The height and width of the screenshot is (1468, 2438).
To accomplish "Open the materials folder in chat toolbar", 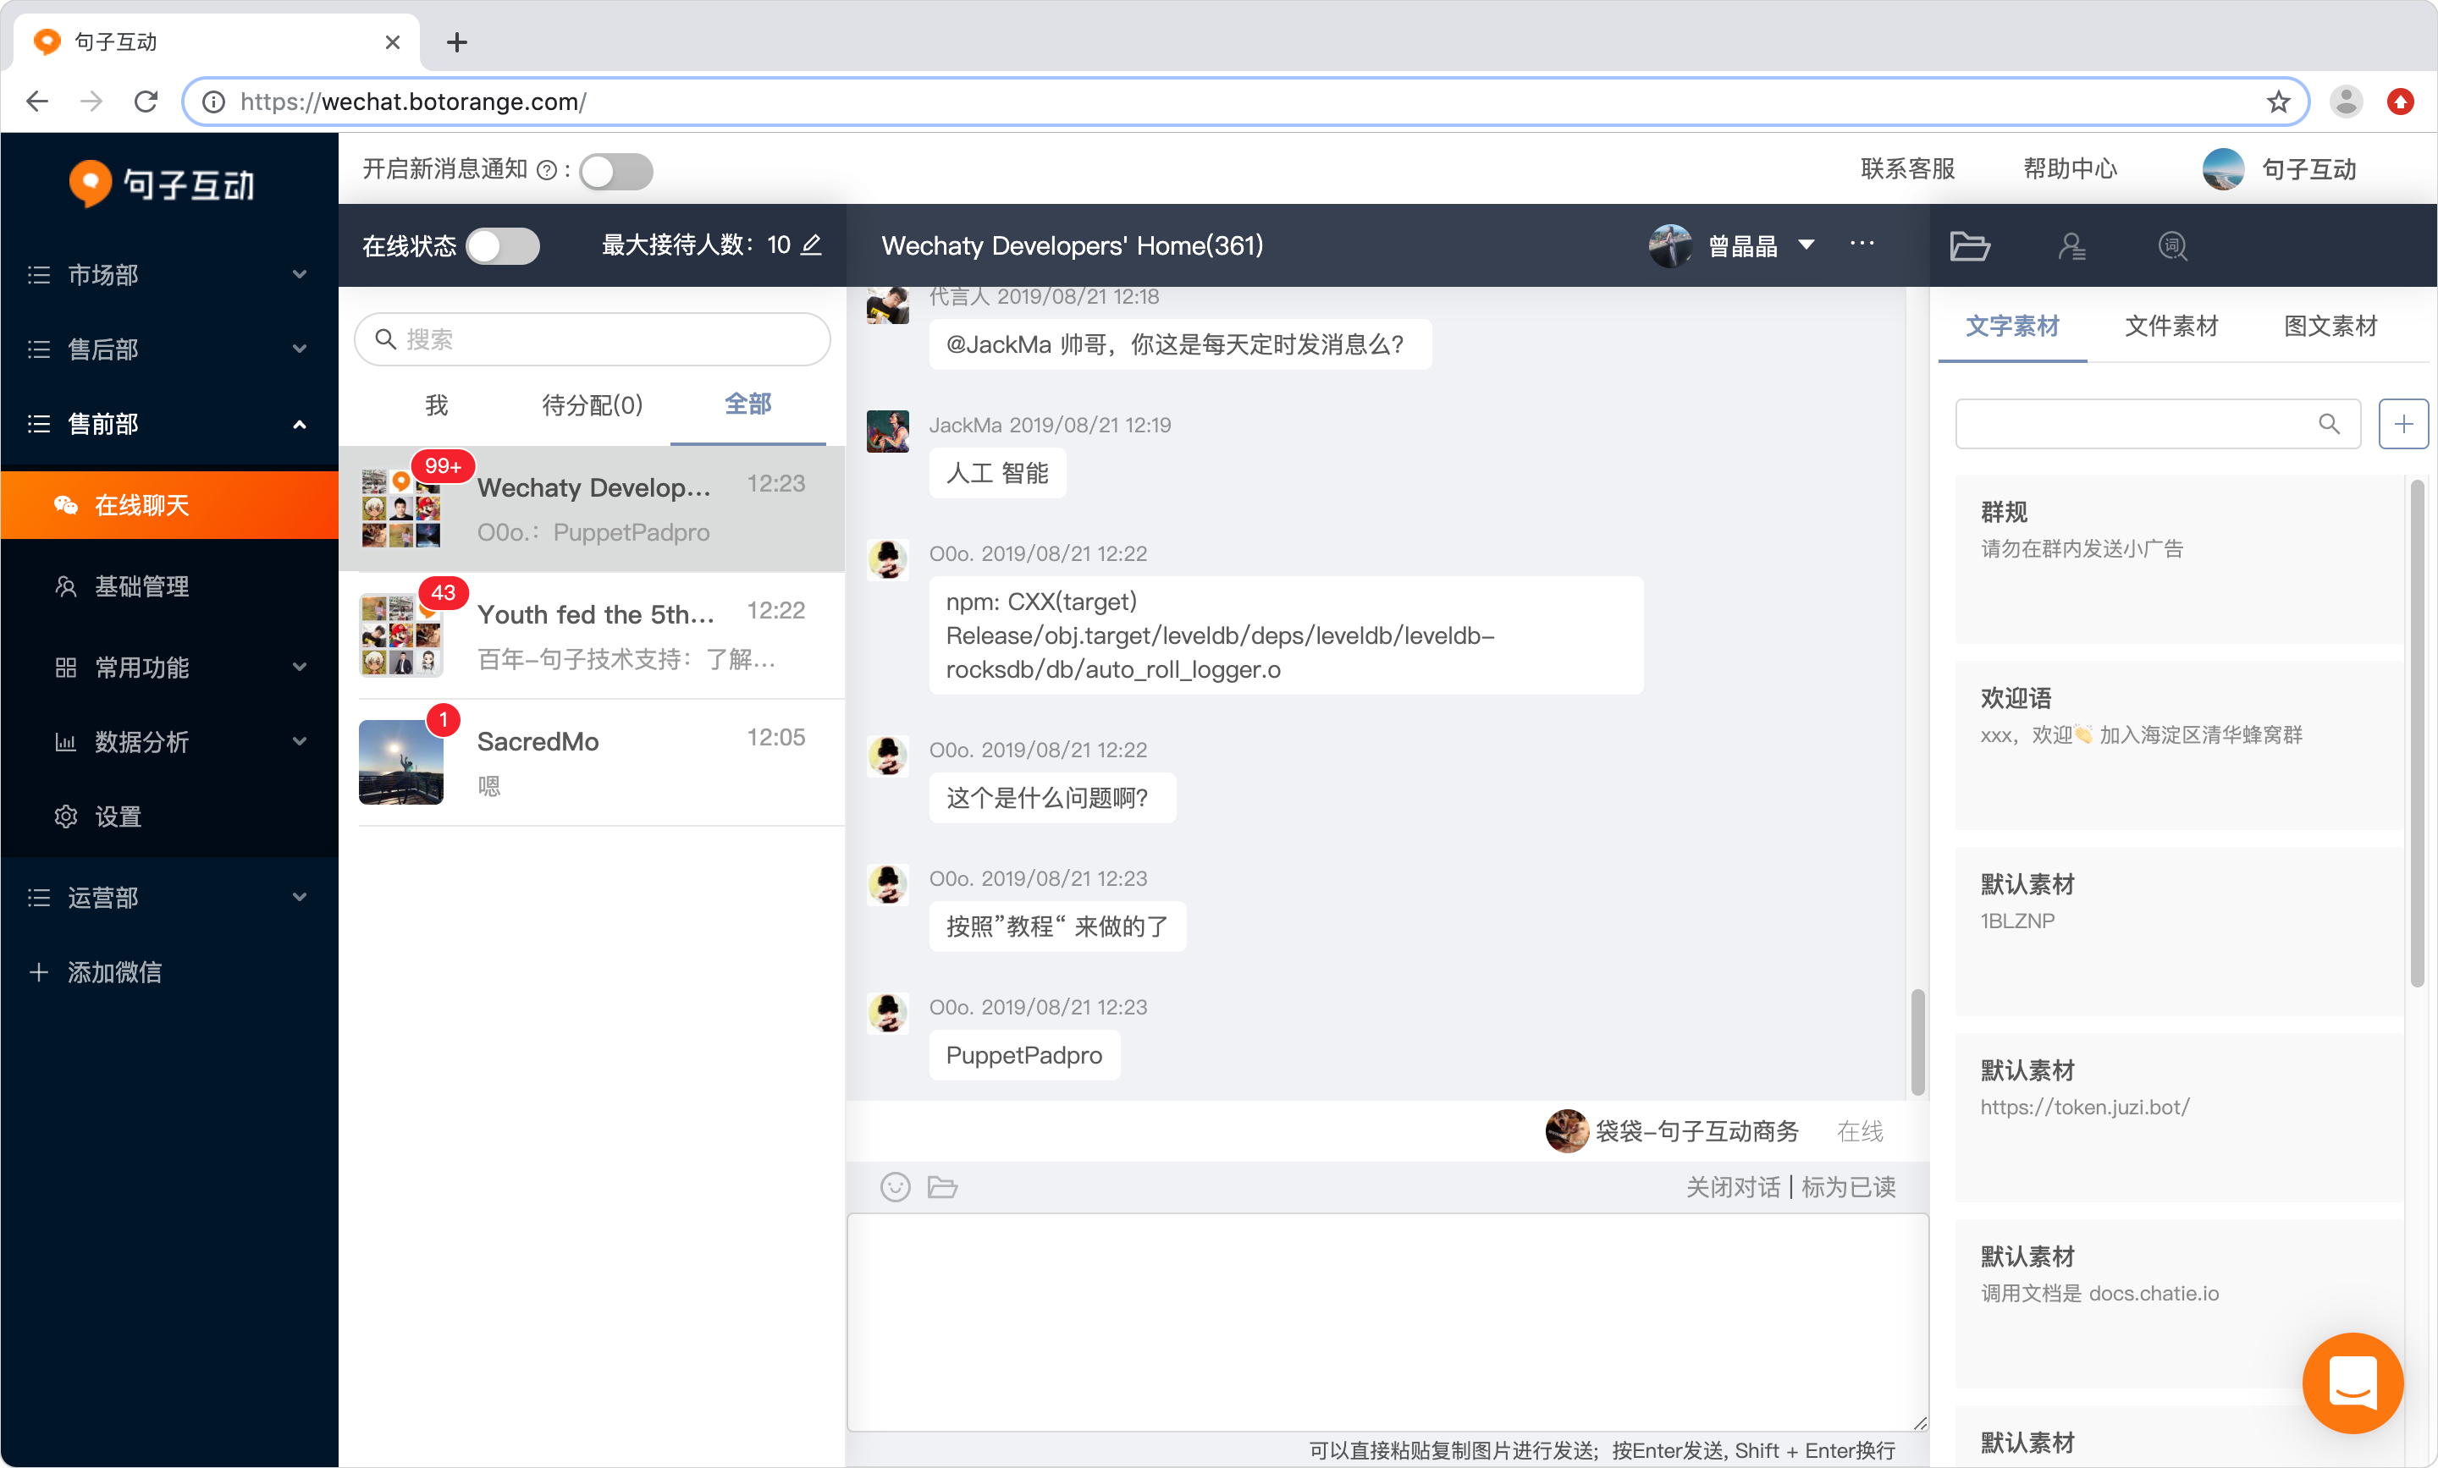I will (942, 1187).
